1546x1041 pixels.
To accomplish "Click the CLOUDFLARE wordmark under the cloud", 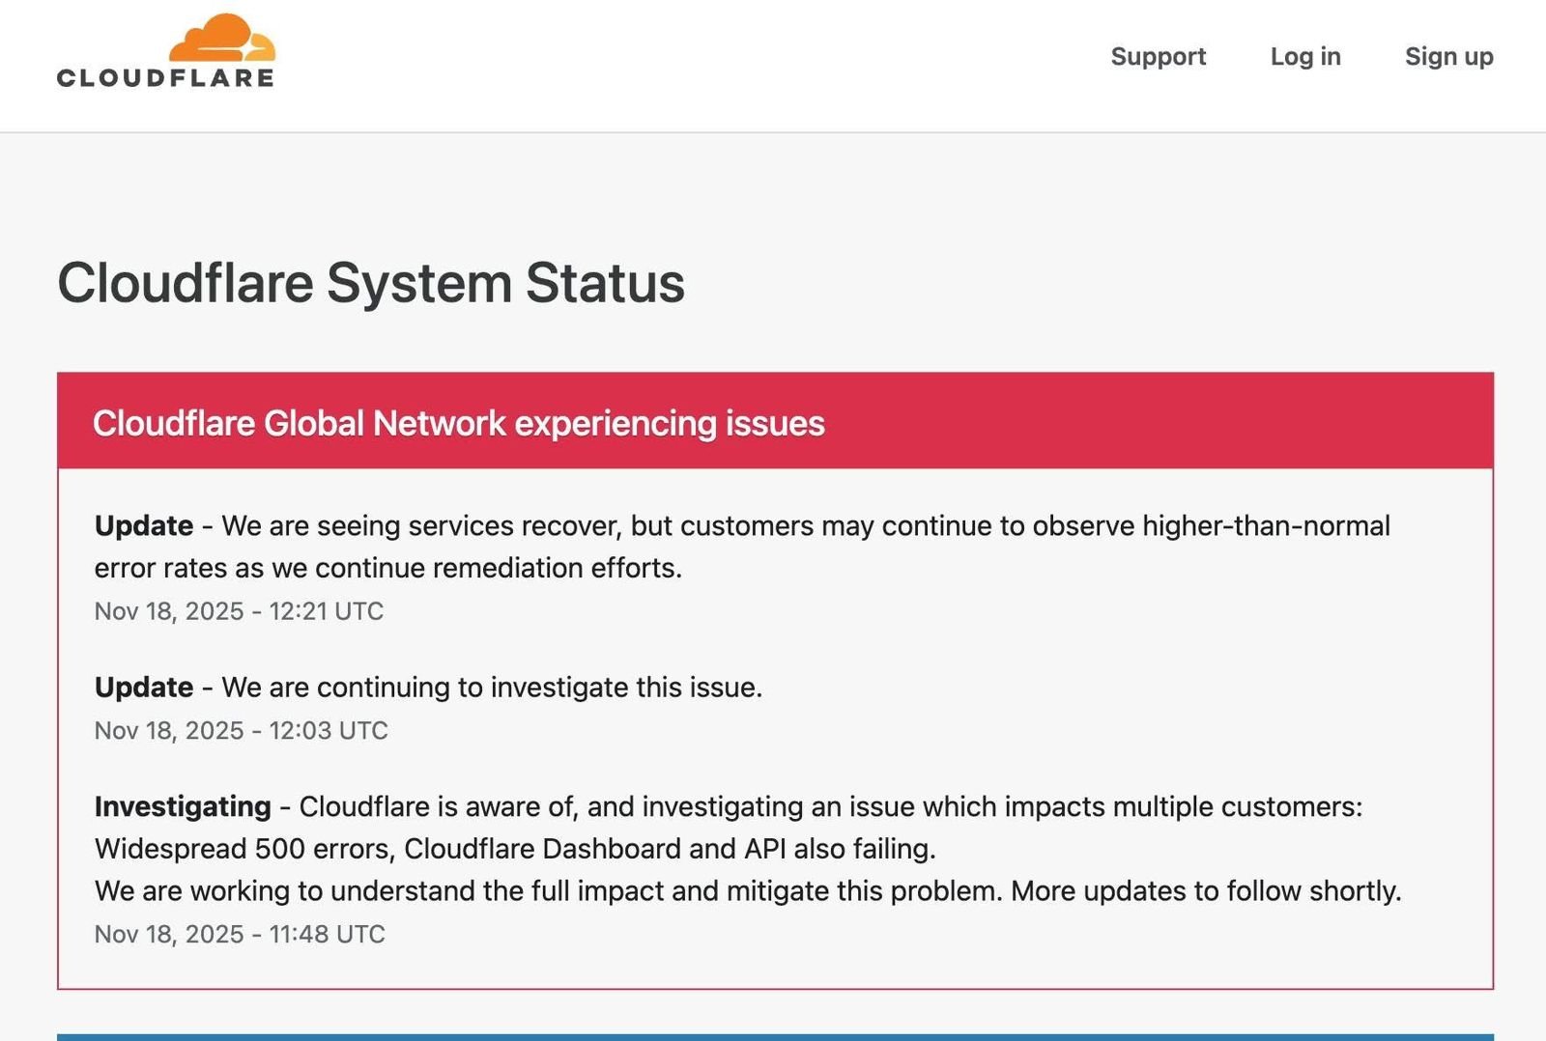I will tap(165, 78).
